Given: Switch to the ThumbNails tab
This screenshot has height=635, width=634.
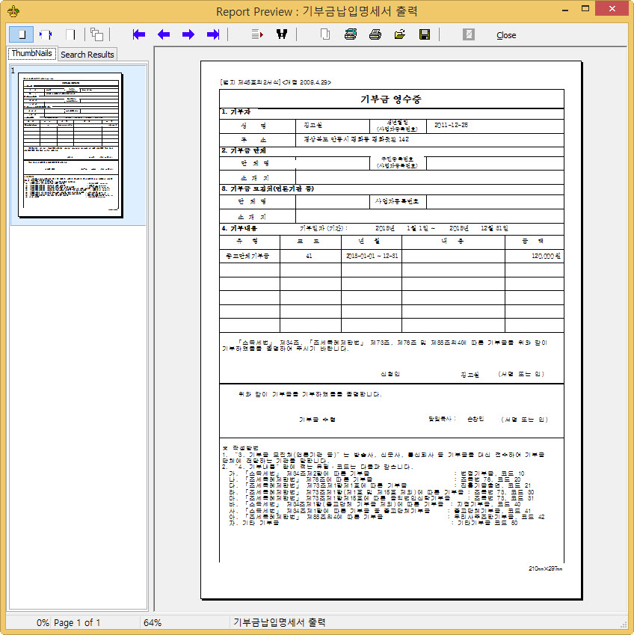Looking at the screenshot, I should (x=31, y=53).
